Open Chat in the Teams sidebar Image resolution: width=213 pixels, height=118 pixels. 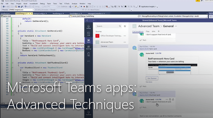point(88,34)
